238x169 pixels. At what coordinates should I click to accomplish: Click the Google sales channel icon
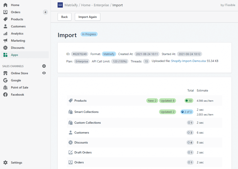click(5, 80)
